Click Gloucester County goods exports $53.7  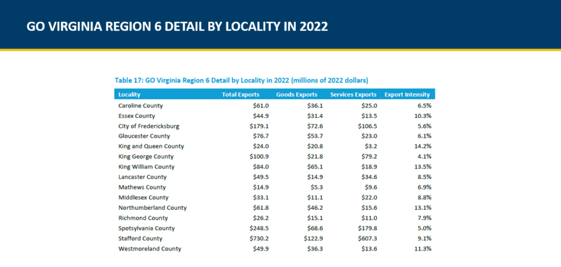[308, 136]
